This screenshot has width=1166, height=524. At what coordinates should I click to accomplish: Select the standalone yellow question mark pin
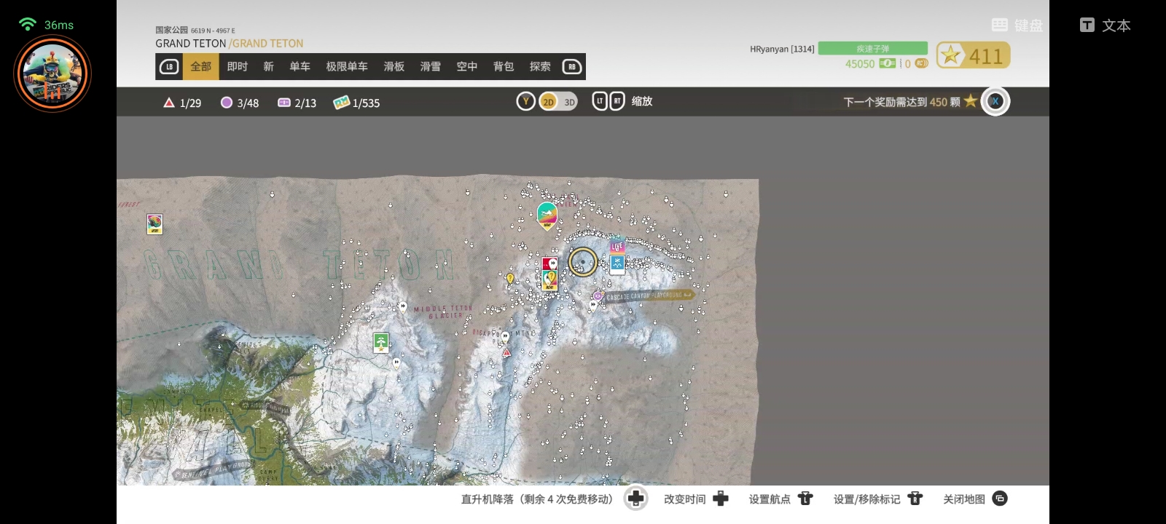point(510,278)
